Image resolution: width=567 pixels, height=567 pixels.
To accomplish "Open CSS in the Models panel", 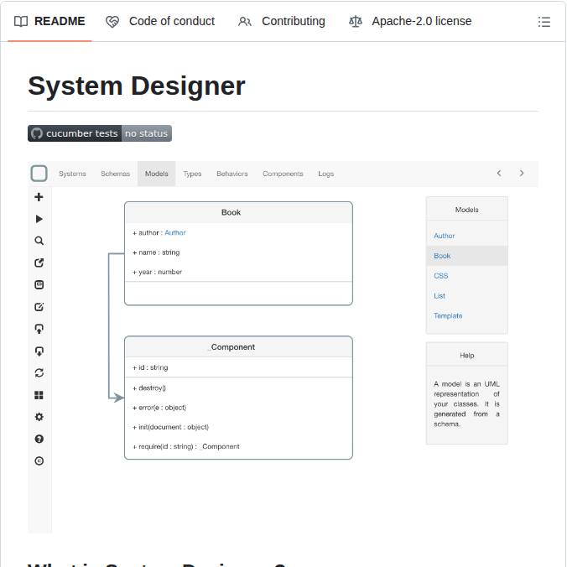I will (x=441, y=276).
